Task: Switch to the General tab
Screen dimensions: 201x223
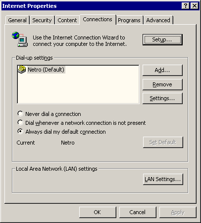Action: 17,20
